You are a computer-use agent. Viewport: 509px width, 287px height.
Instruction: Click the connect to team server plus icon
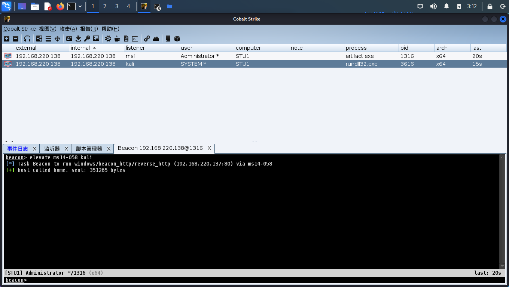point(6,38)
